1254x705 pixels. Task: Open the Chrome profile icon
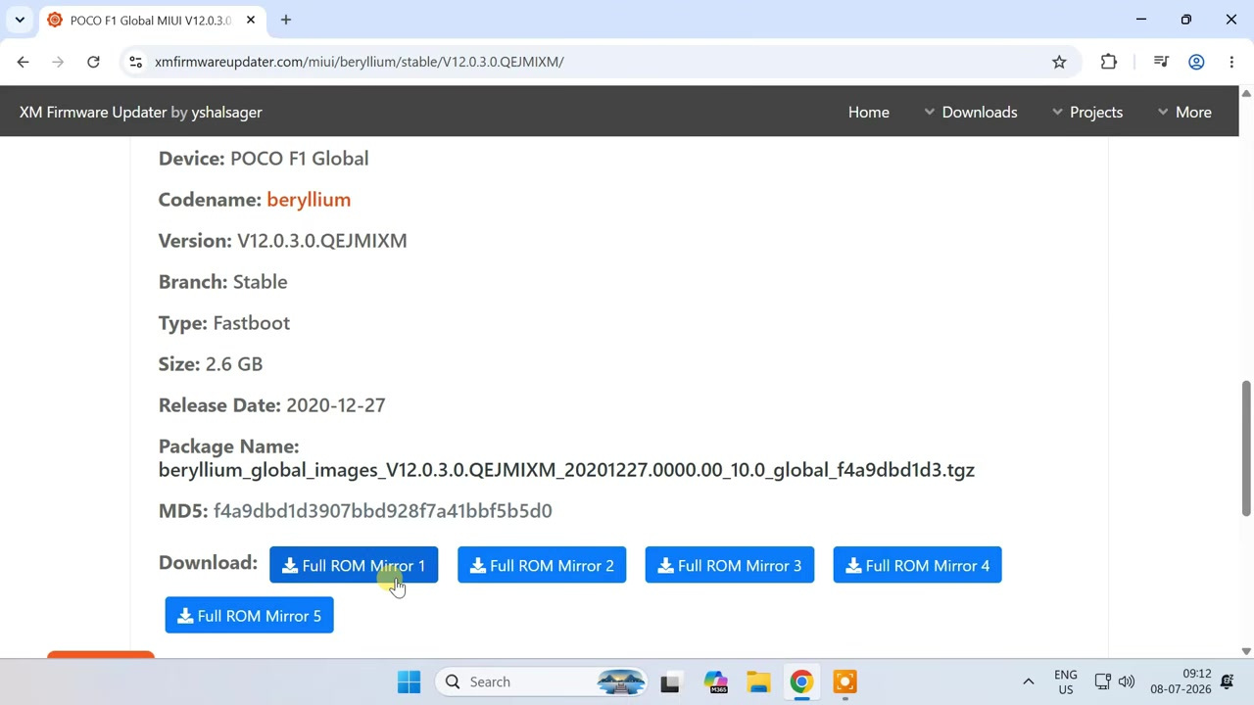pos(1196,62)
